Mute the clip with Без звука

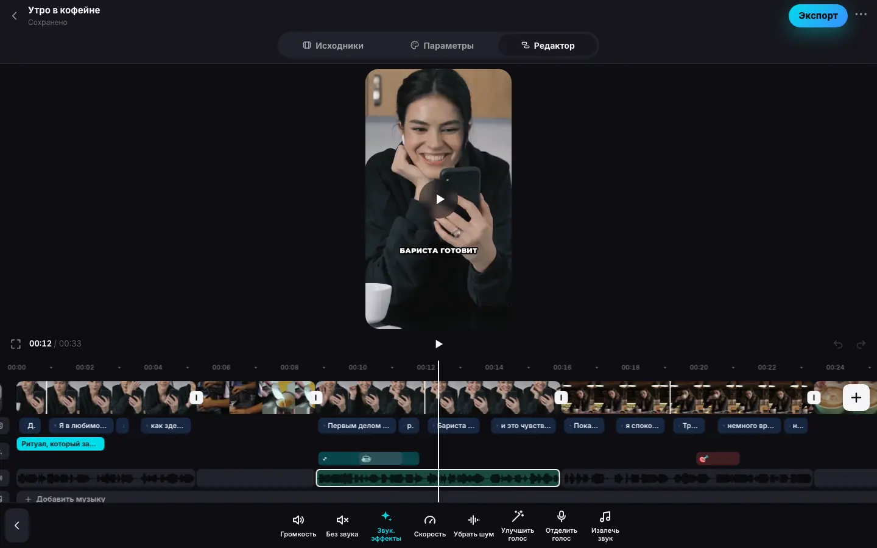point(342,526)
